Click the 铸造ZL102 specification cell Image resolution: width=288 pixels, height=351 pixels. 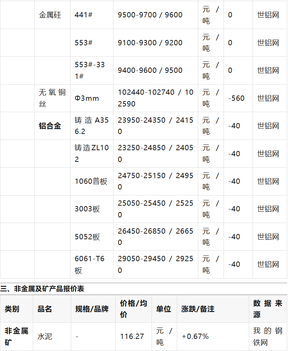91,154
